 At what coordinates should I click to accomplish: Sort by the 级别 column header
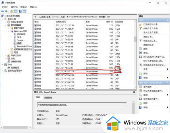(36, 22)
